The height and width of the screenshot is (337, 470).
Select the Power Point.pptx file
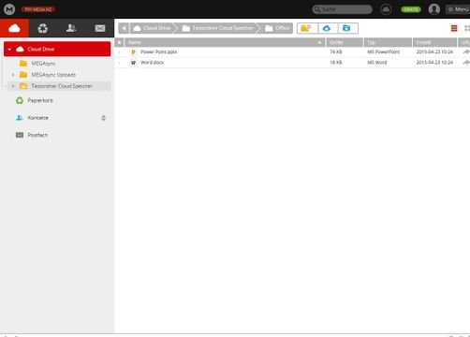tap(292, 51)
